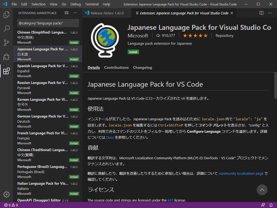This screenshot has width=277, height=208.
Task: Select the Japanese Language Pack editor tab
Action: pyautogui.click(x=184, y=13)
